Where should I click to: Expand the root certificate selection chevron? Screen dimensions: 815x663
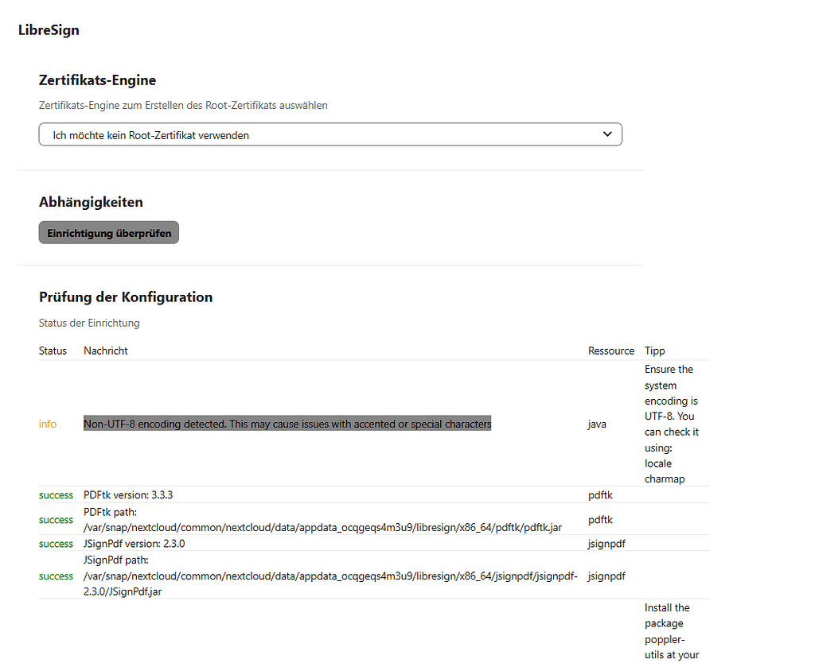[x=607, y=134]
